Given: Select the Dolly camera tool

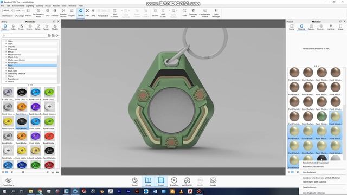Looking at the screenshot, I should pos(93,13).
